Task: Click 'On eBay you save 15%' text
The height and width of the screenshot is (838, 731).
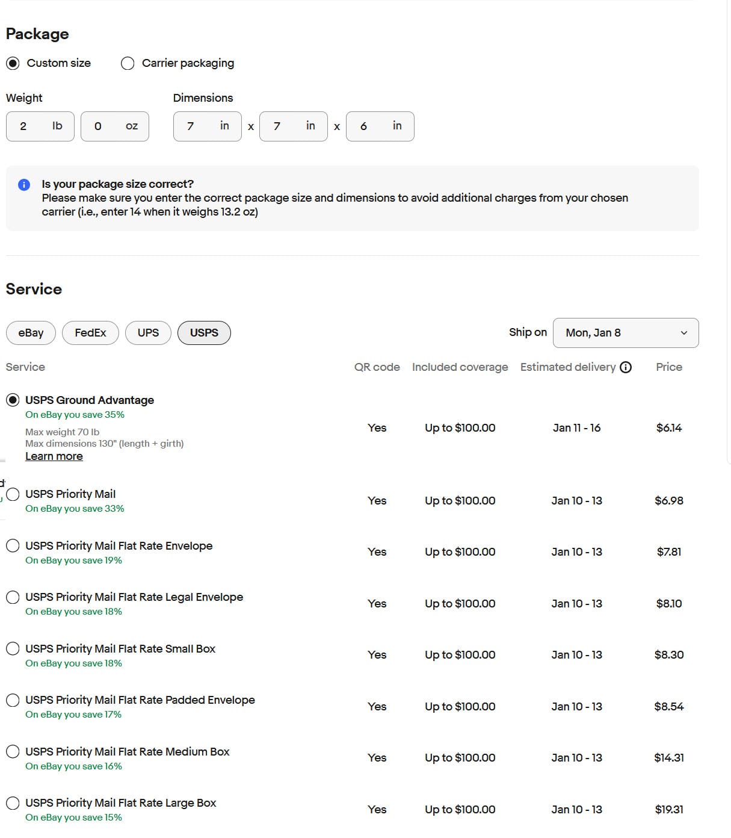Action: 73,818
